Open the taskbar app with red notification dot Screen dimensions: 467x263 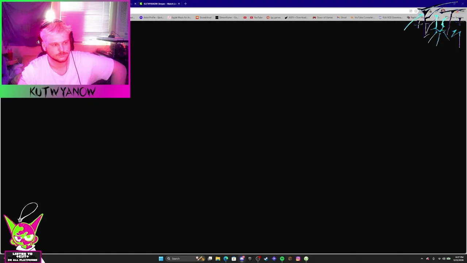(x=258, y=259)
